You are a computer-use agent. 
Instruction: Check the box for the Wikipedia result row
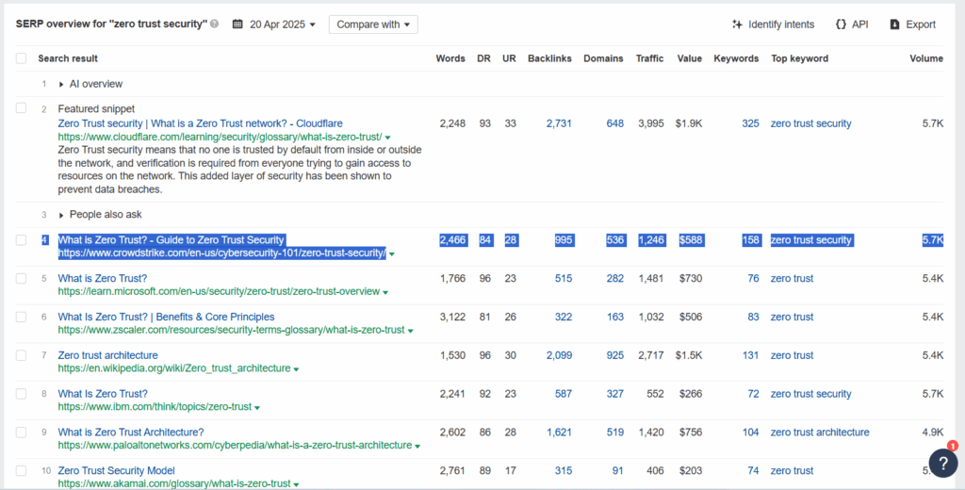(x=22, y=355)
